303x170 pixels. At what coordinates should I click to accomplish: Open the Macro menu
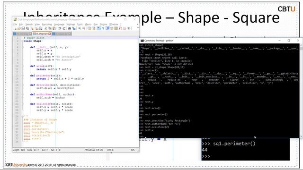pos(88,24)
